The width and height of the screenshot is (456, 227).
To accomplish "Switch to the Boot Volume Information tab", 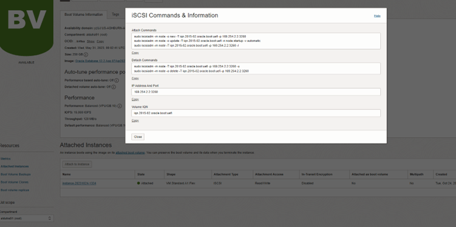I will 83,15.
